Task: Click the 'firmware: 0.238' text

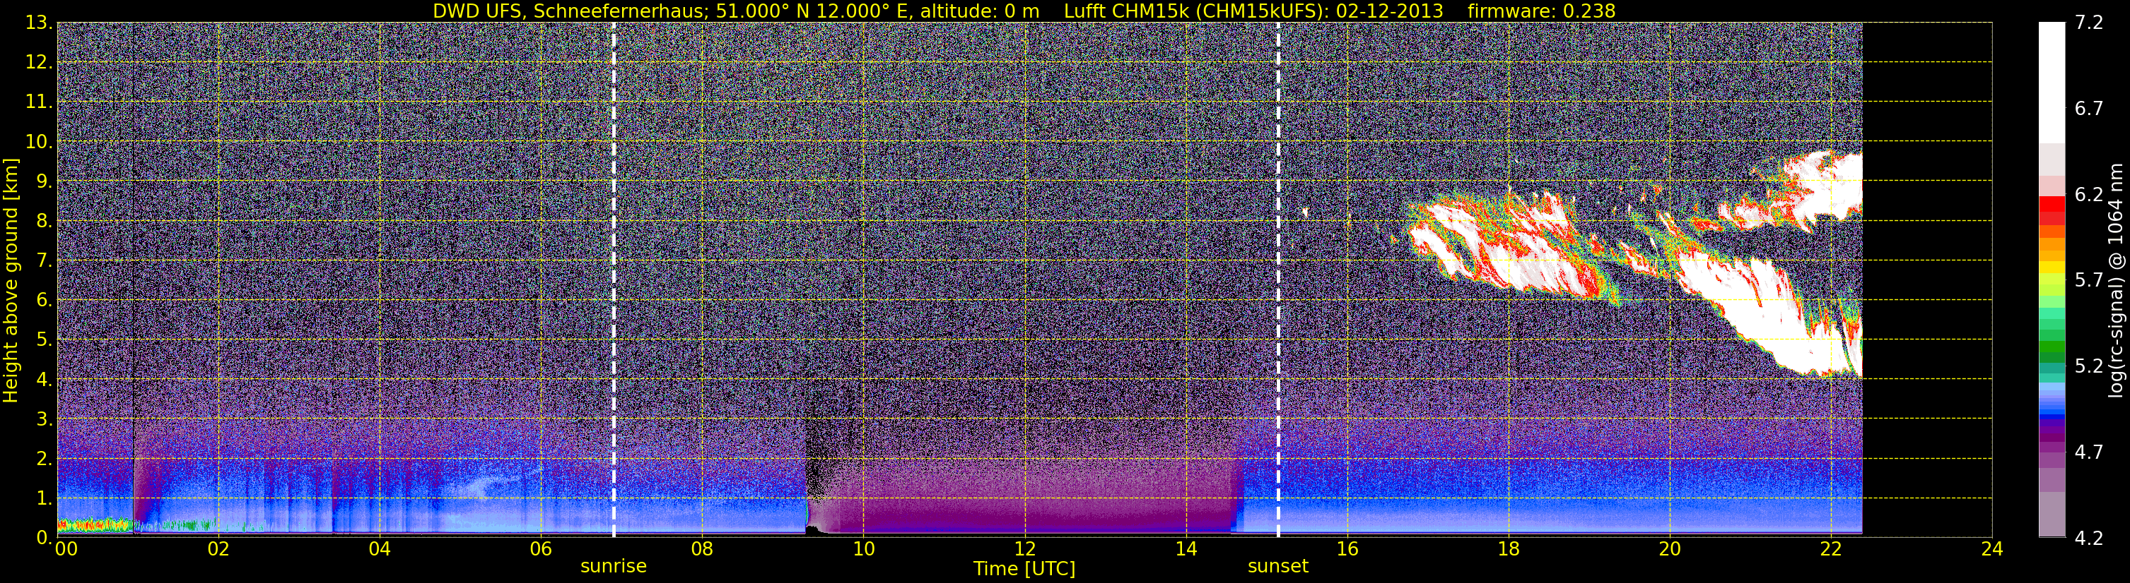Action: click(1541, 11)
